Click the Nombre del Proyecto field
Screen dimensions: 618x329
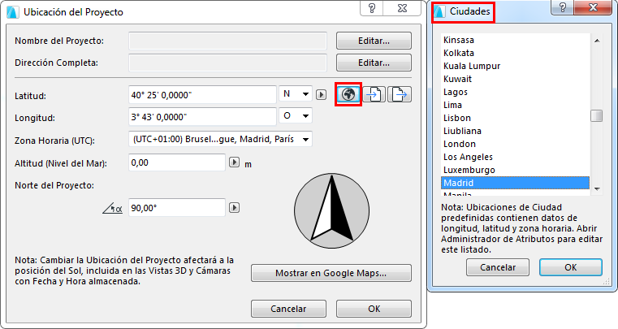pos(228,41)
